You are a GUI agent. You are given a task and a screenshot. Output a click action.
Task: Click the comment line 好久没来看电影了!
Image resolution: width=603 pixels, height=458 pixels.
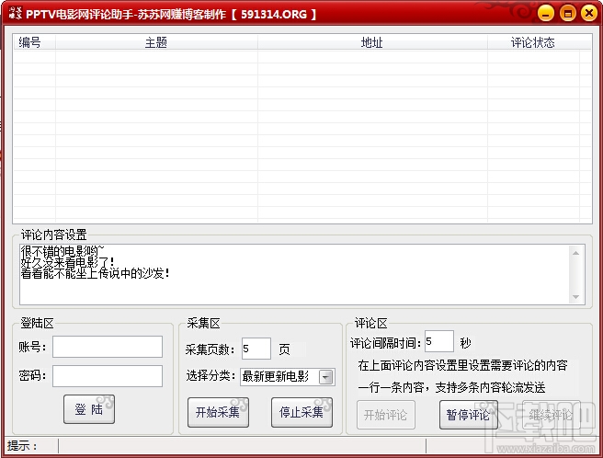68,262
